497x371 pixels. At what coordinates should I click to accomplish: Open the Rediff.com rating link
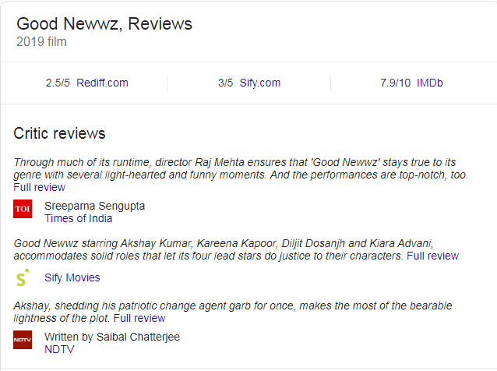(102, 83)
